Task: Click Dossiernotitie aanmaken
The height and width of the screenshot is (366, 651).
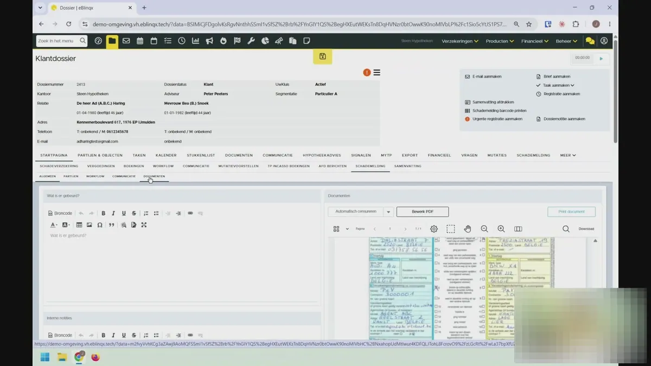Action: click(560, 119)
